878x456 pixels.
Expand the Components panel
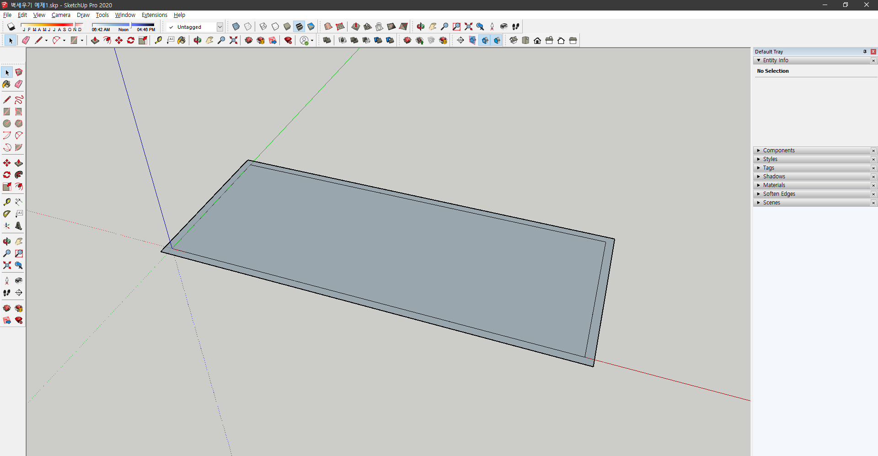pyautogui.click(x=759, y=150)
